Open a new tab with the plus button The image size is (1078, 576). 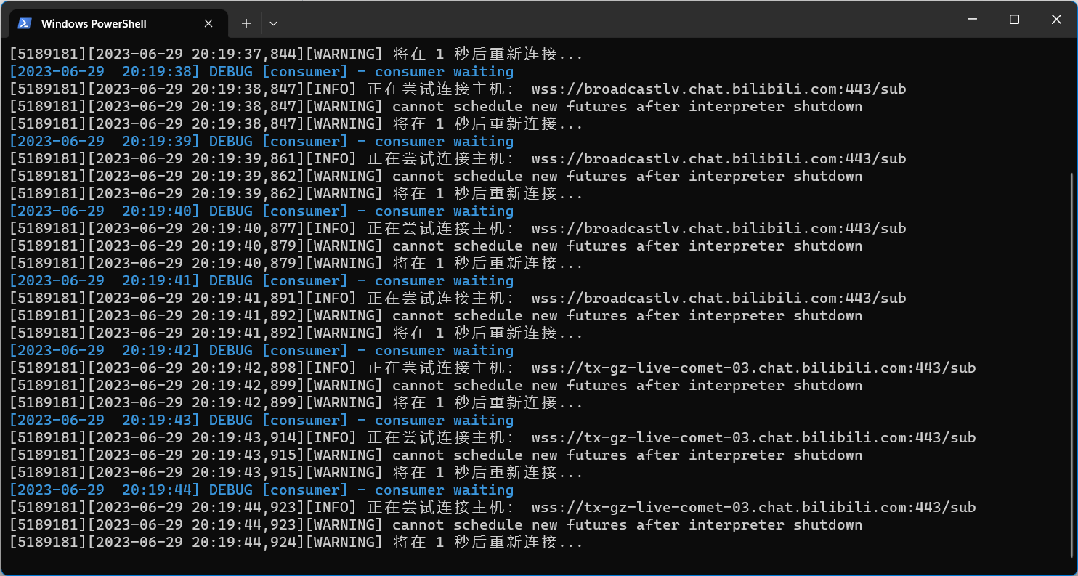tap(246, 23)
